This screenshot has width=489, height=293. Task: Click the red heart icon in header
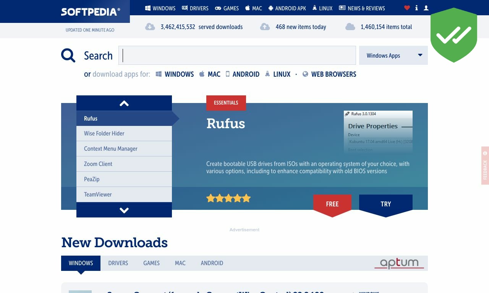[407, 8]
